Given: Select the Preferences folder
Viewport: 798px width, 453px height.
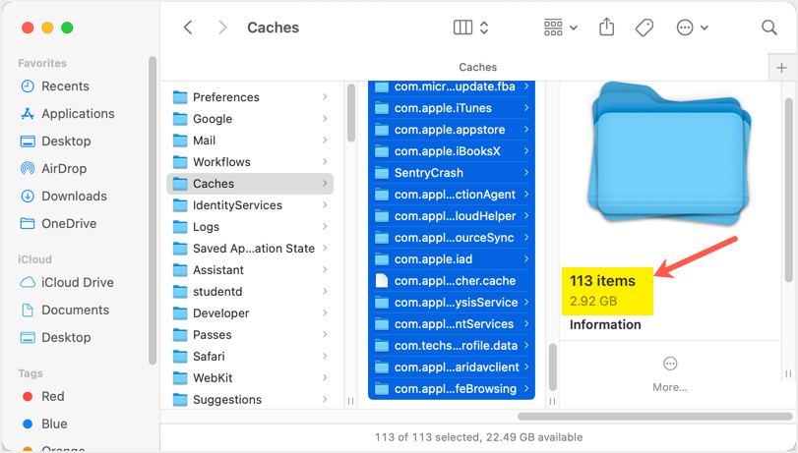Looking at the screenshot, I should click(x=225, y=97).
